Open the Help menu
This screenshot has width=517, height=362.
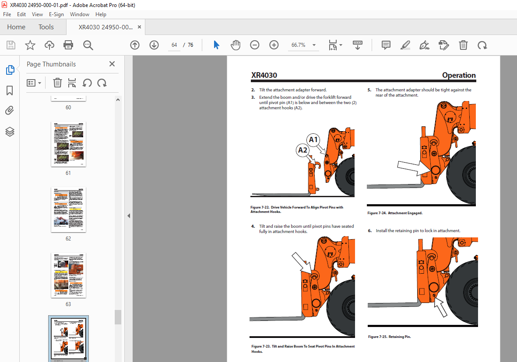click(101, 14)
